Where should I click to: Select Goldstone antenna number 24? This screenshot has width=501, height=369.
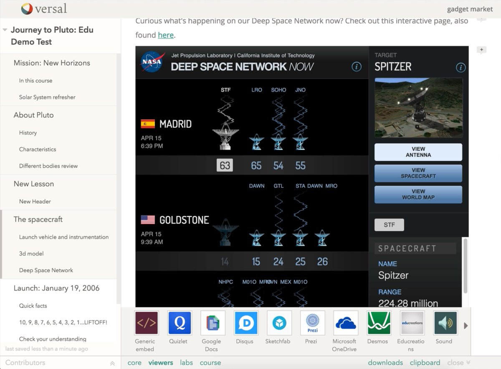coord(278,262)
